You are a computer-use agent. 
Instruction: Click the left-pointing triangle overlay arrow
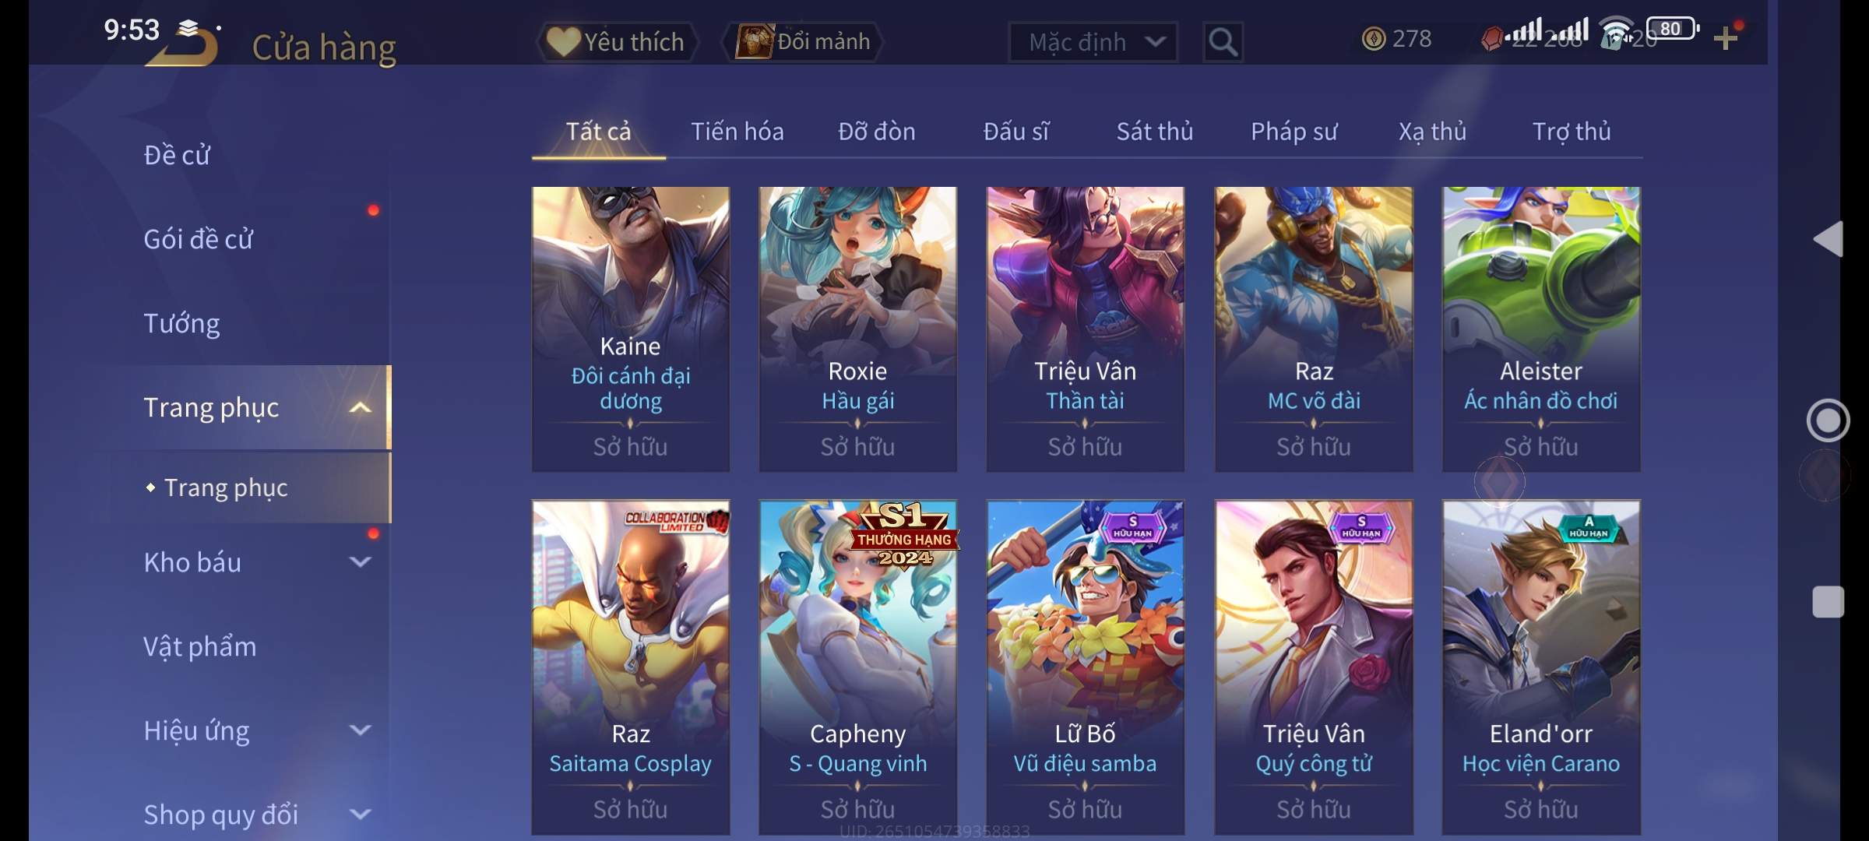tap(1829, 238)
